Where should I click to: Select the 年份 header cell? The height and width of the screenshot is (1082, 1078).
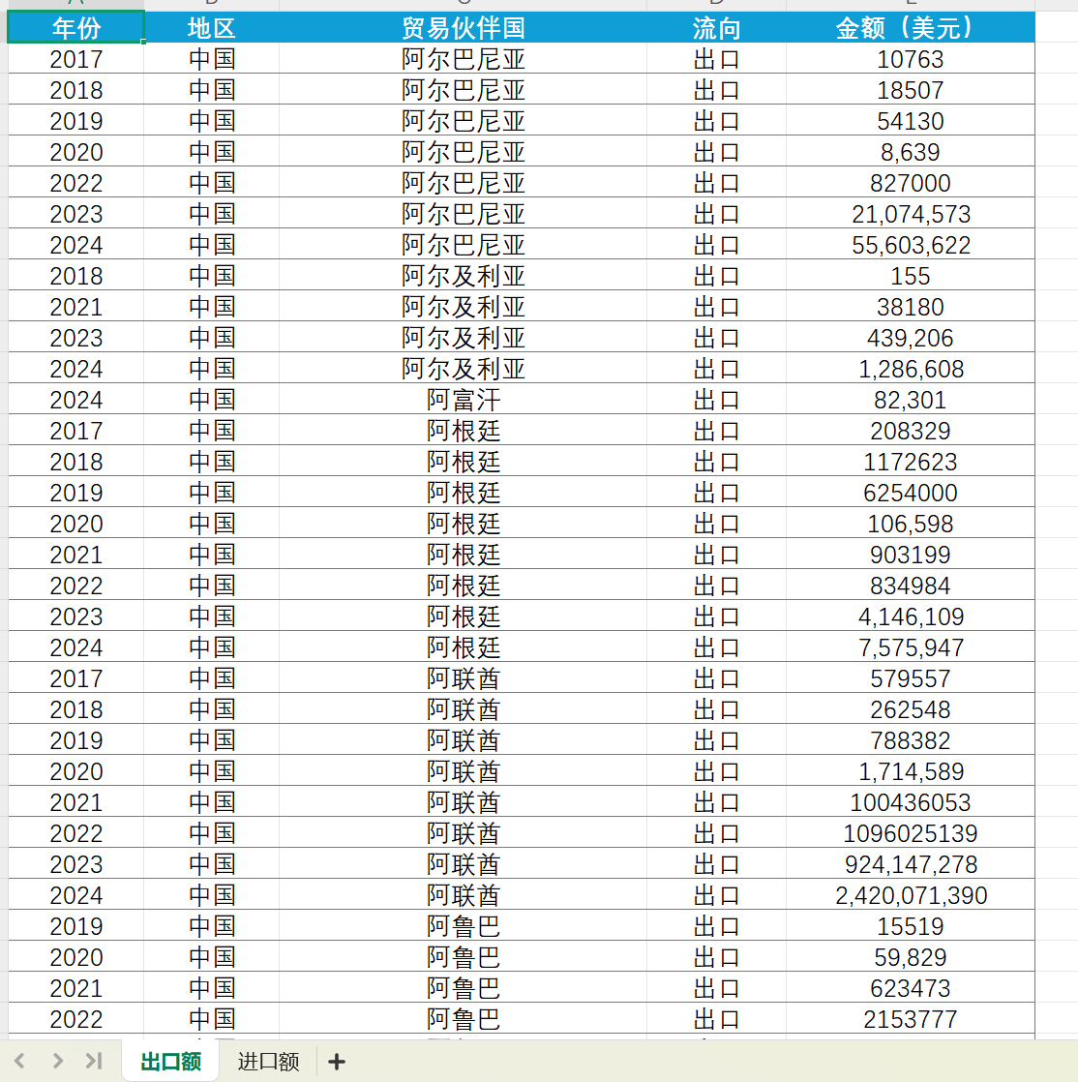pyautogui.click(x=75, y=28)
